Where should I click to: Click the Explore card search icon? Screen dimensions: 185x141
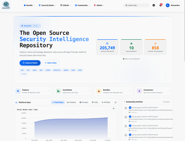tap(18, 91)
